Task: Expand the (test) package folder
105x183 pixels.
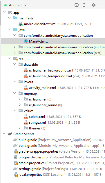Action: point(15,53)
